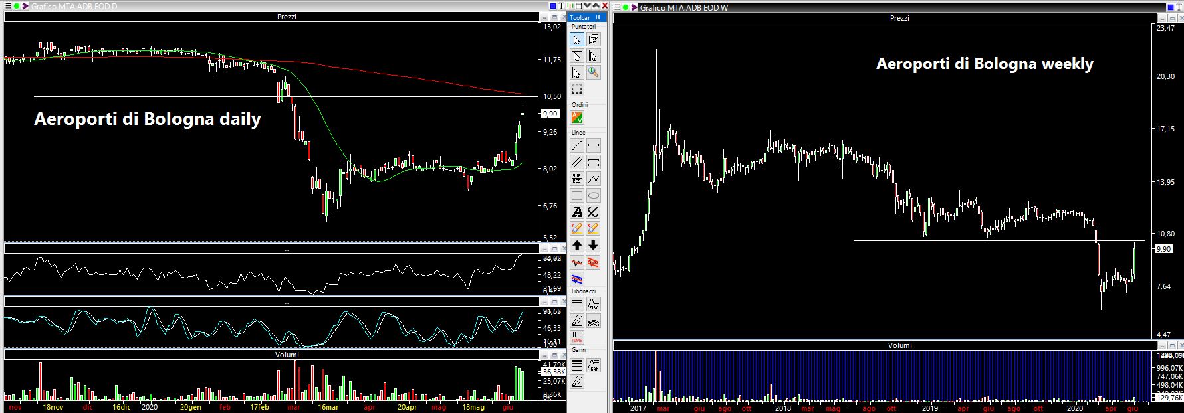
Task: Open the Ordini orders tool
Action: click(x=577, y=118)
